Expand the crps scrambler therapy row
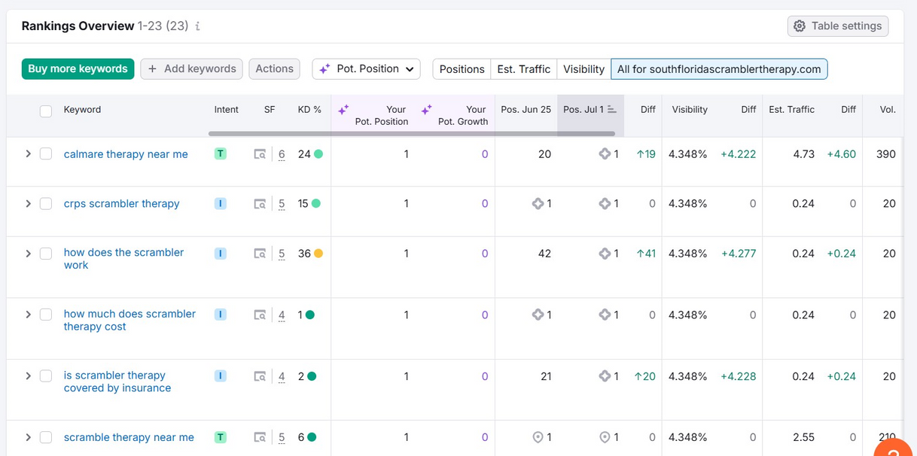917x456 pixels. point(28,203)
